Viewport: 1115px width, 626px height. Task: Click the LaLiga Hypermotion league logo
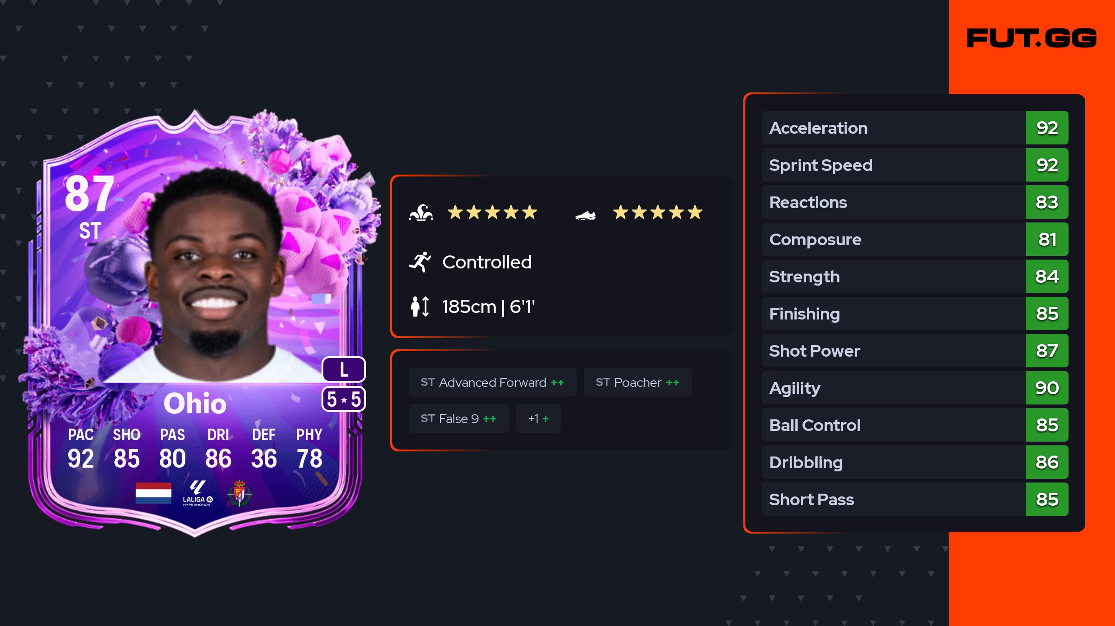(x=197, y=493)
